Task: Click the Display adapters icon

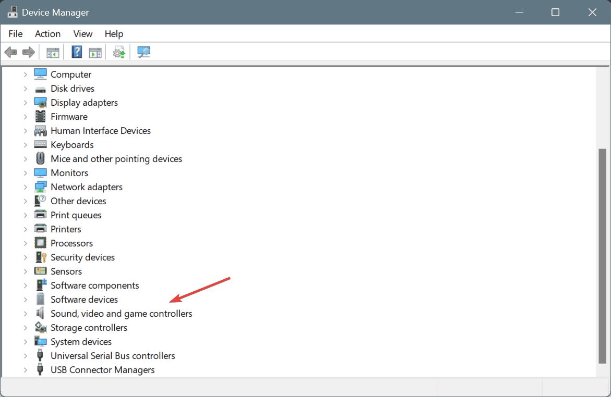Action: point(41,103)
